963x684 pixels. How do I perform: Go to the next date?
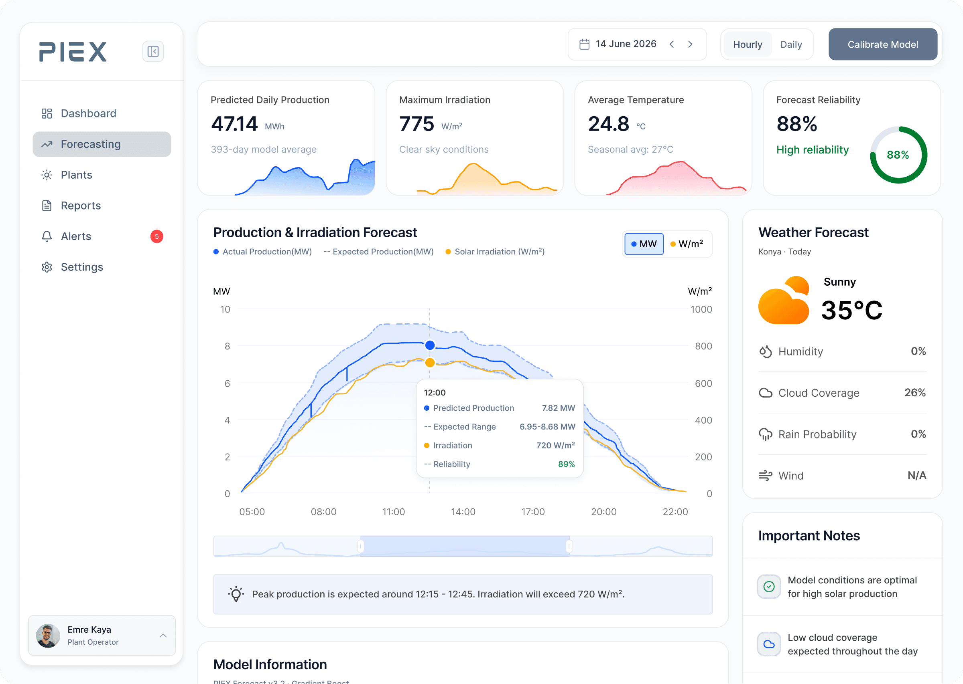[x=690, y=44]
